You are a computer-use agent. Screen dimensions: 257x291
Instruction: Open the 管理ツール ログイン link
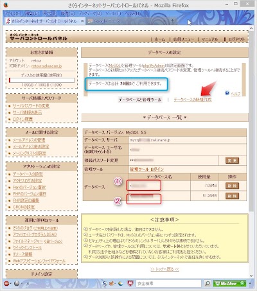click(146, 169)
